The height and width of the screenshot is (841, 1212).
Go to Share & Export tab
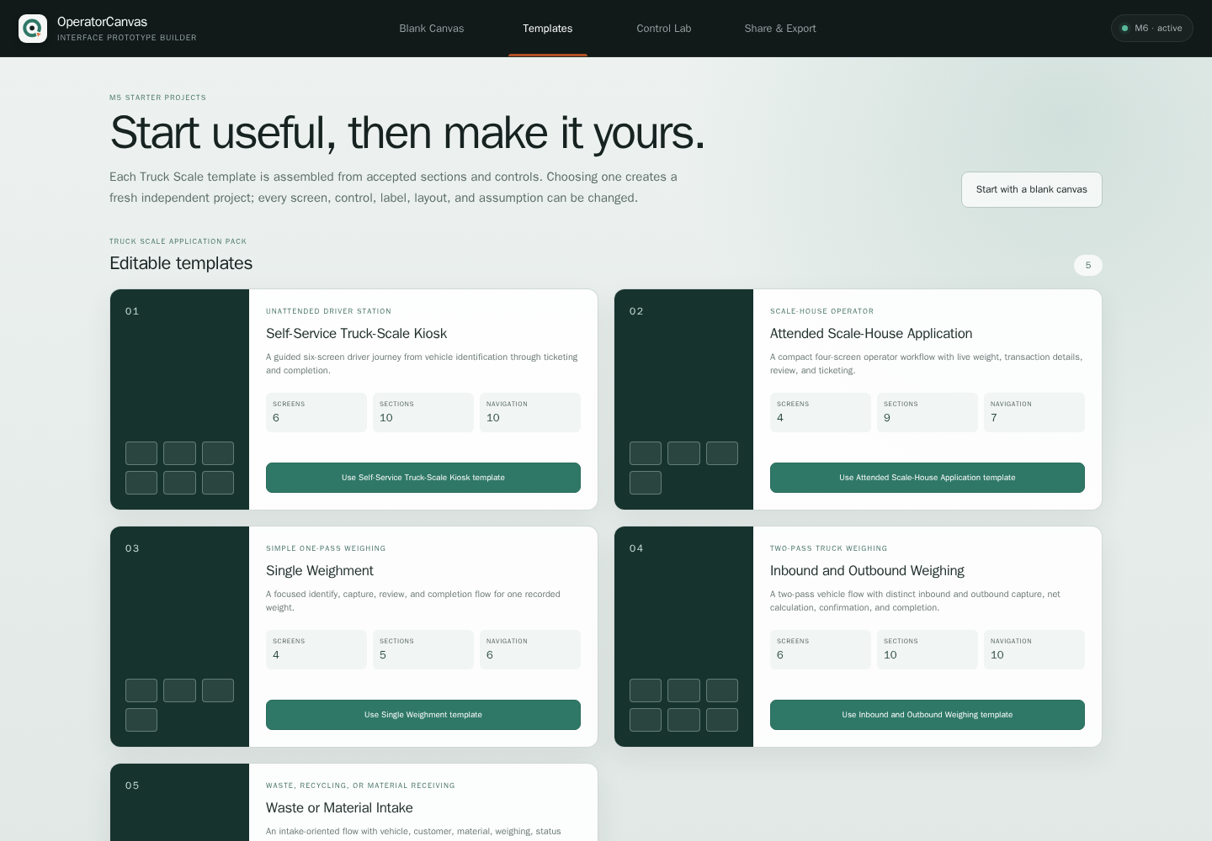(x=780, y=29)
